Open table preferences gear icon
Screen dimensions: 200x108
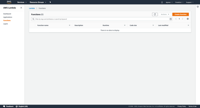[x=188, y=19]
